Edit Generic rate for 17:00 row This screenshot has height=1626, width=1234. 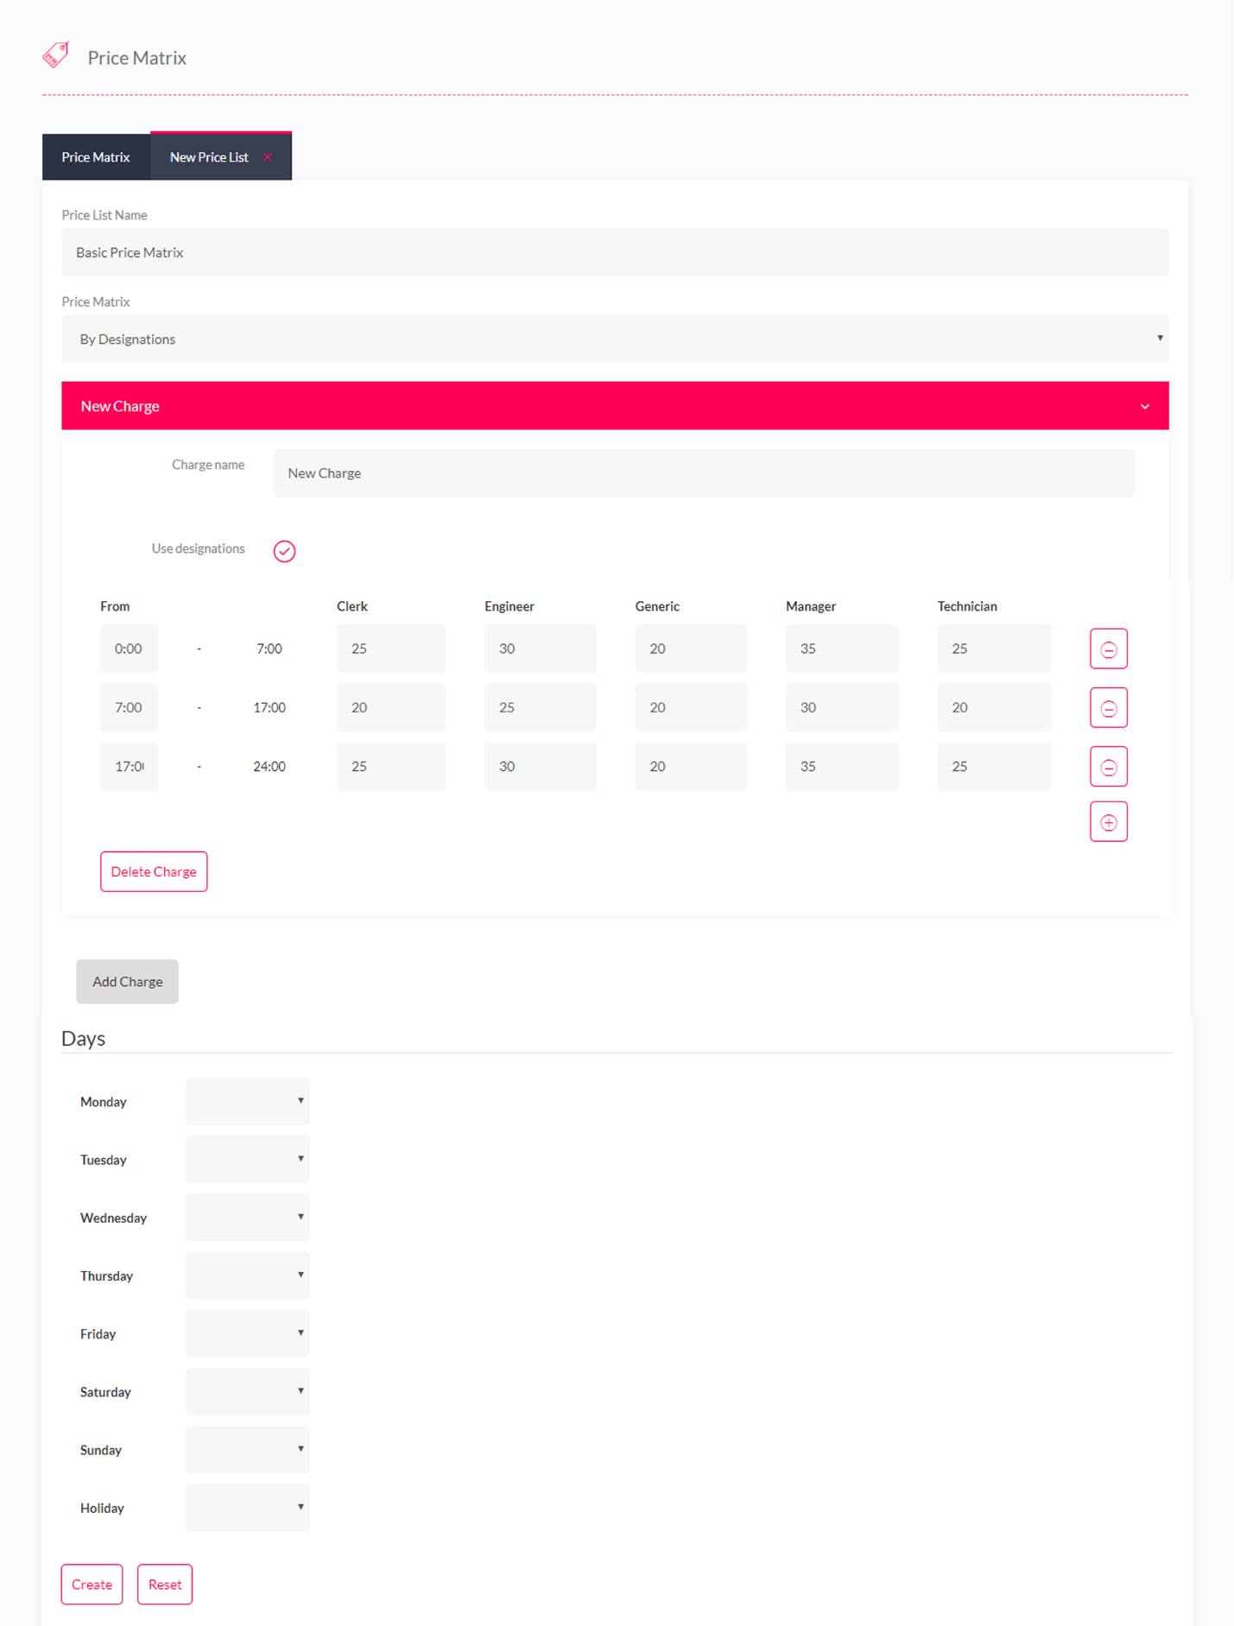tap(691, 766)
